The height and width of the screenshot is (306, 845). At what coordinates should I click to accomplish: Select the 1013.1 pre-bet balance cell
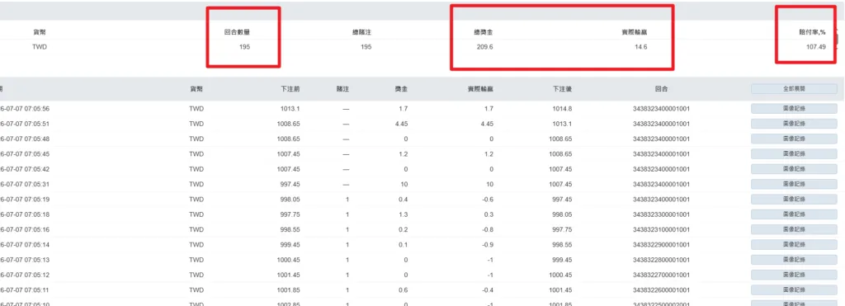coord(290,108)
